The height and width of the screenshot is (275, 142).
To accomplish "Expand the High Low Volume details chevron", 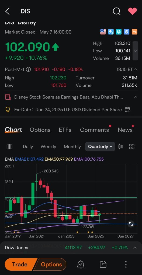I will 135,51.
